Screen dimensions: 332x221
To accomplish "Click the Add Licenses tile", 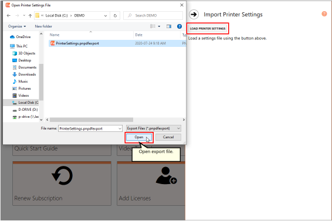I will coord(151,183).
